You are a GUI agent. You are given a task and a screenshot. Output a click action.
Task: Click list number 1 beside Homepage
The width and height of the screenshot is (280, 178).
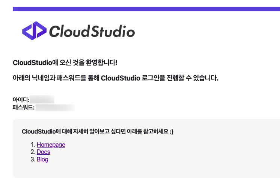point(33,145)
